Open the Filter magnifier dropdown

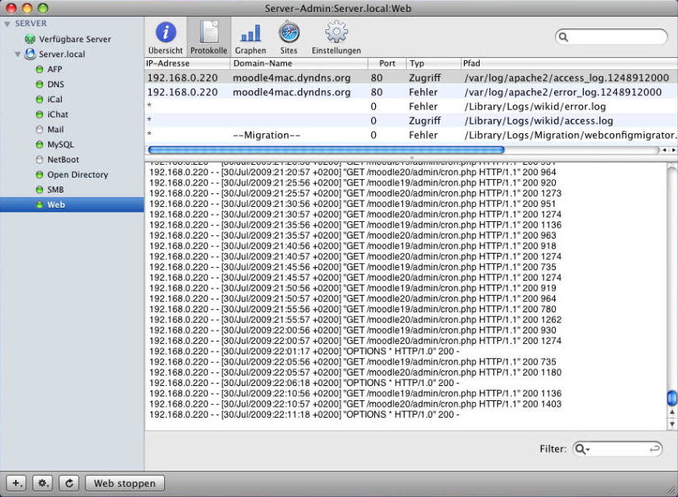coord(583,449)
